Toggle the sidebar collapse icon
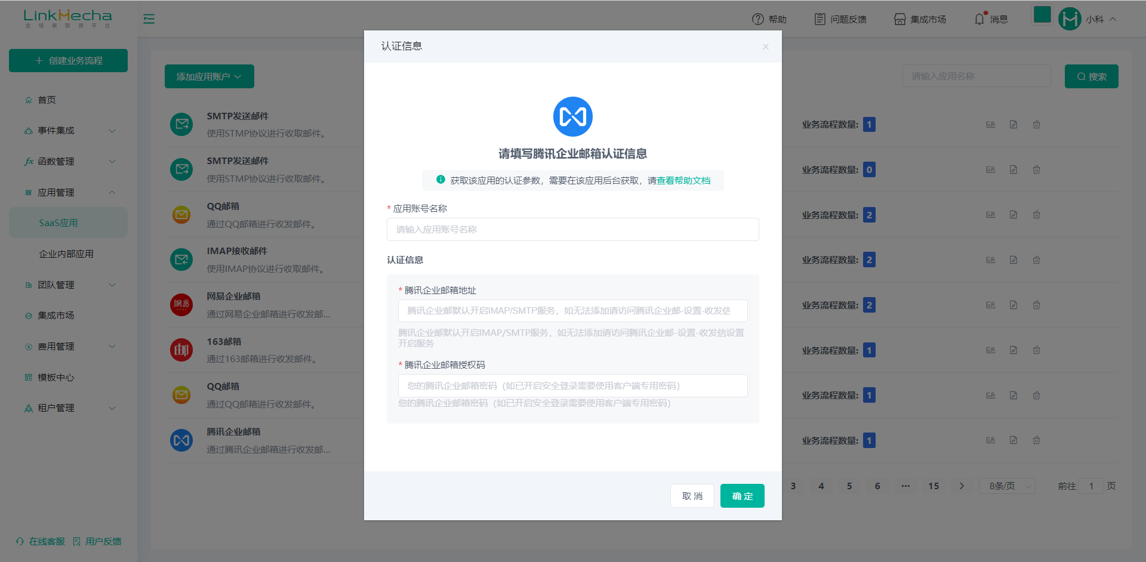 pyautogui.click(x=149, y=19)
